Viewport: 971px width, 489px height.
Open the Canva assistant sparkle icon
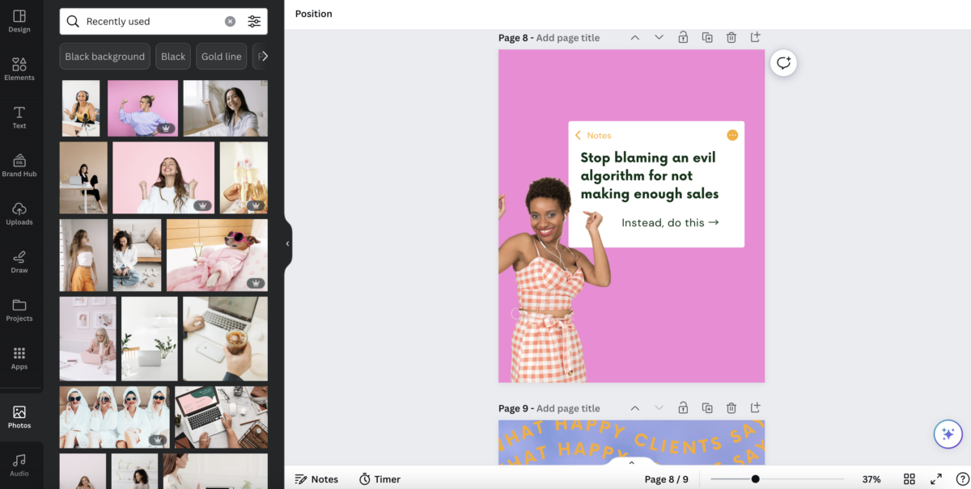pyautogui.click(x=948, y=434)
